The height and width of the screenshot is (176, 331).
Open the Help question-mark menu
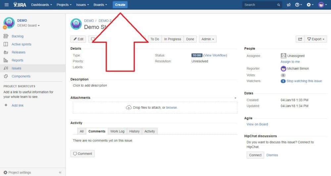coord(298,5)
